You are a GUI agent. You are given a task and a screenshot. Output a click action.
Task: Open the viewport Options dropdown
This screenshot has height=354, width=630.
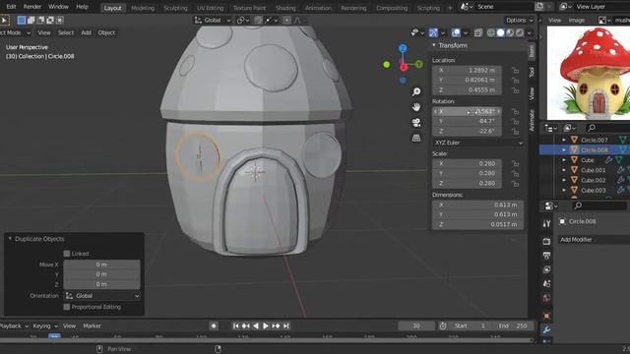tap(520, 20)
